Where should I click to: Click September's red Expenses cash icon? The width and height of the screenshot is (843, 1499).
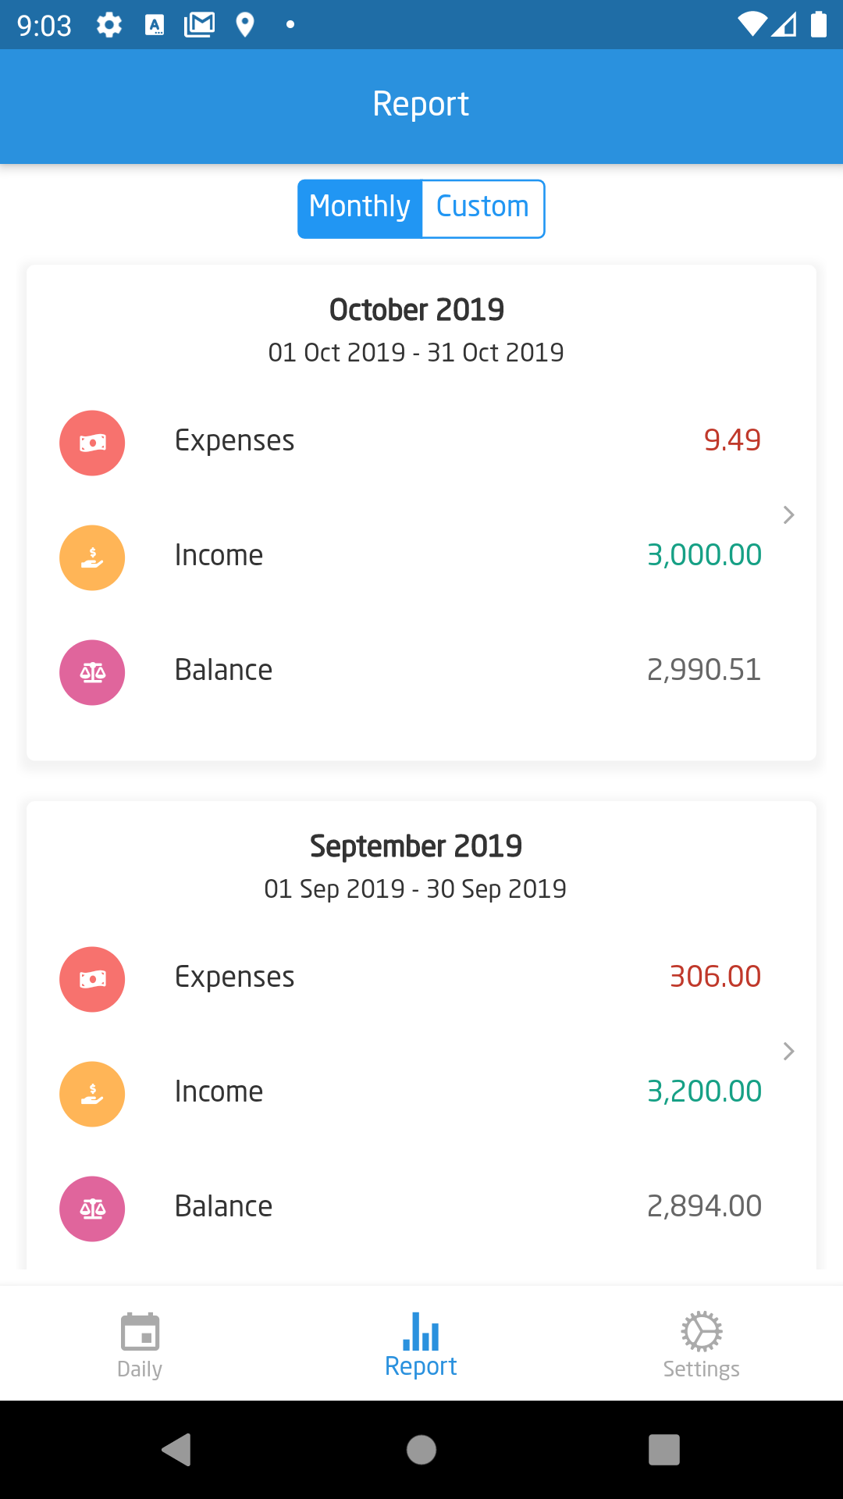(92, 979)
